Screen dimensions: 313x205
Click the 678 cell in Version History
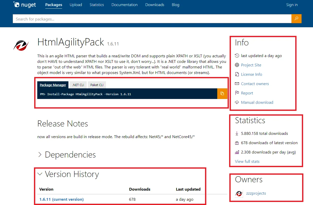(x=132, y=199)
